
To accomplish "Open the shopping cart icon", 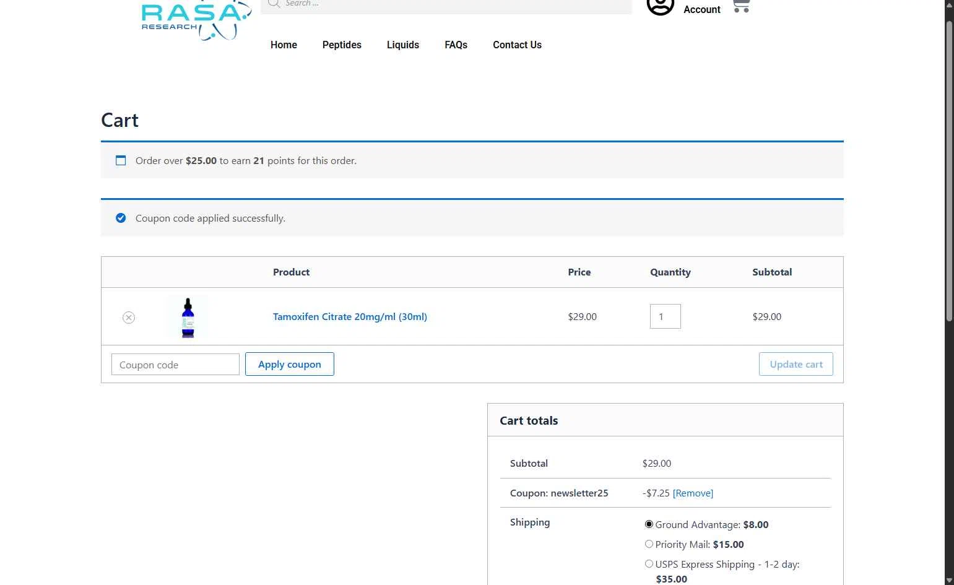I will (741, 6).
